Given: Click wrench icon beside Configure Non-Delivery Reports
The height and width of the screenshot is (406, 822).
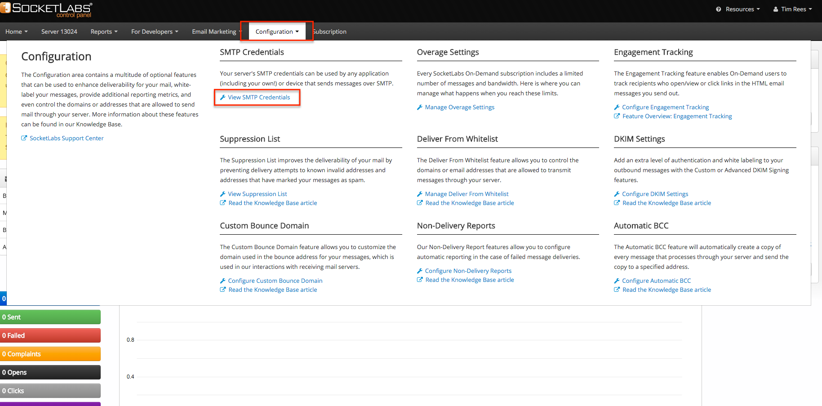Looking at the screenshot, I should pyautogui.click(x=420, y=271).
